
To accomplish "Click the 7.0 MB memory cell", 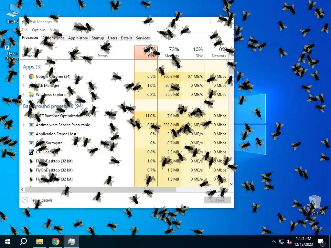I will pyautogui.click(x=169, y=116).
